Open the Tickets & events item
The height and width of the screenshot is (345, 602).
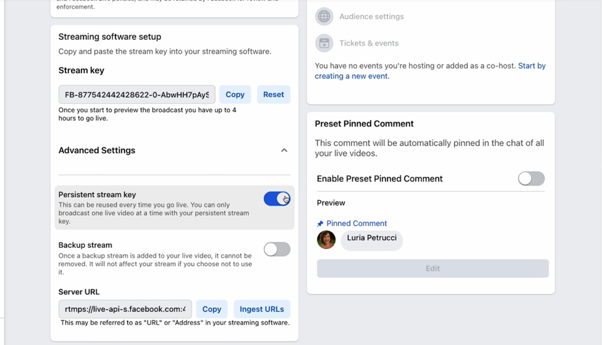[369, 43]
